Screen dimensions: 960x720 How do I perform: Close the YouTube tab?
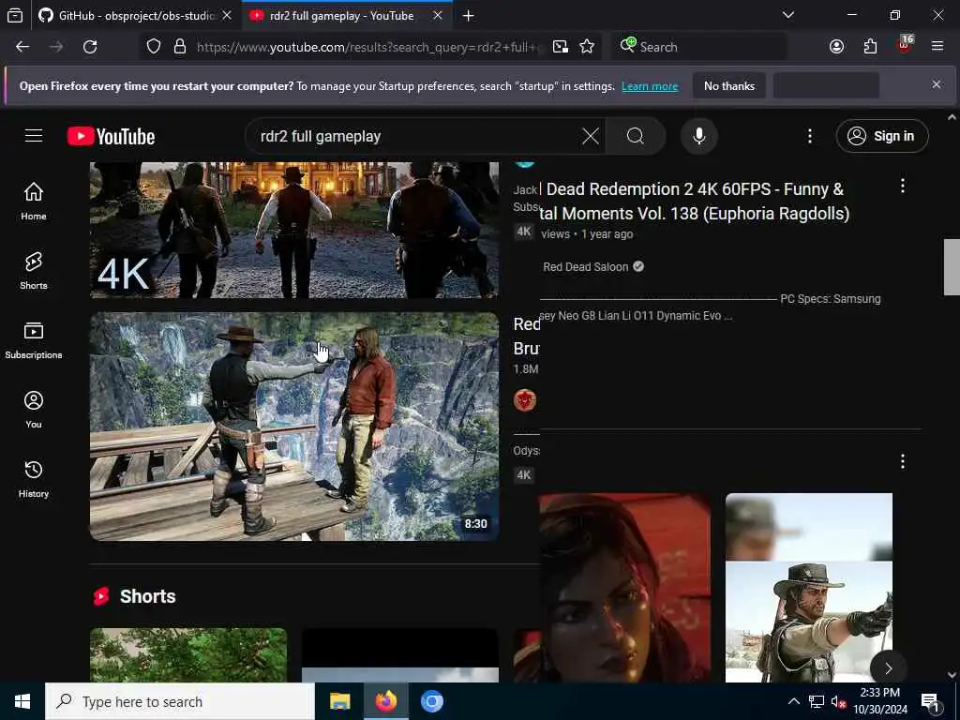pyautogui.click(x=437, y=16)
